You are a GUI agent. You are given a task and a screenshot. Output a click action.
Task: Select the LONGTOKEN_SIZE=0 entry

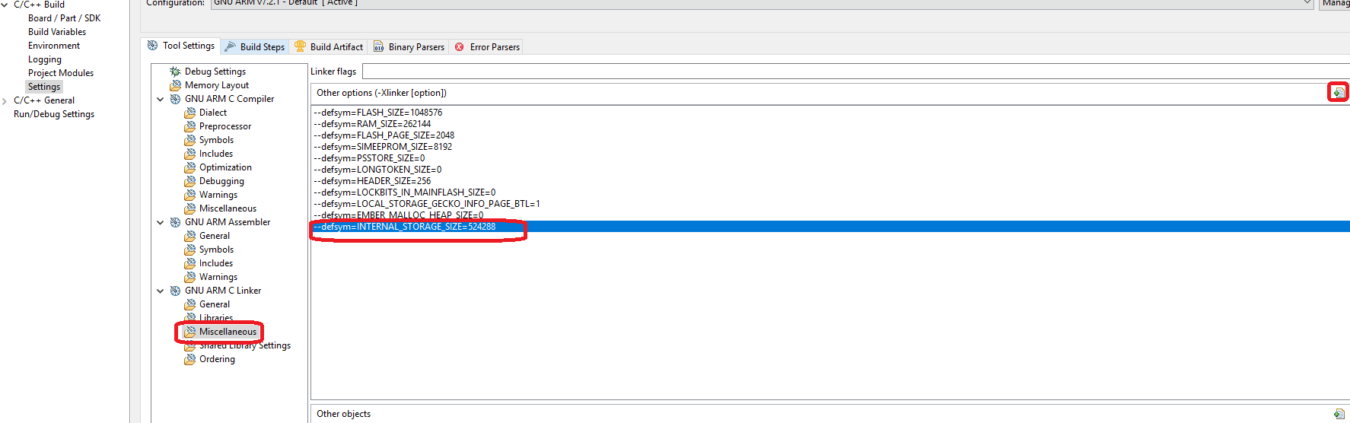pyautogui.click(x=377, y=170)
